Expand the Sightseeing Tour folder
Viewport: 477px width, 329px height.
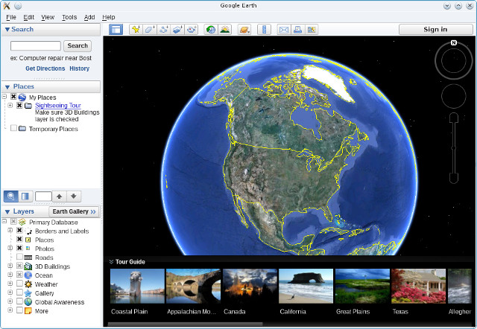[x=10, y=105]
